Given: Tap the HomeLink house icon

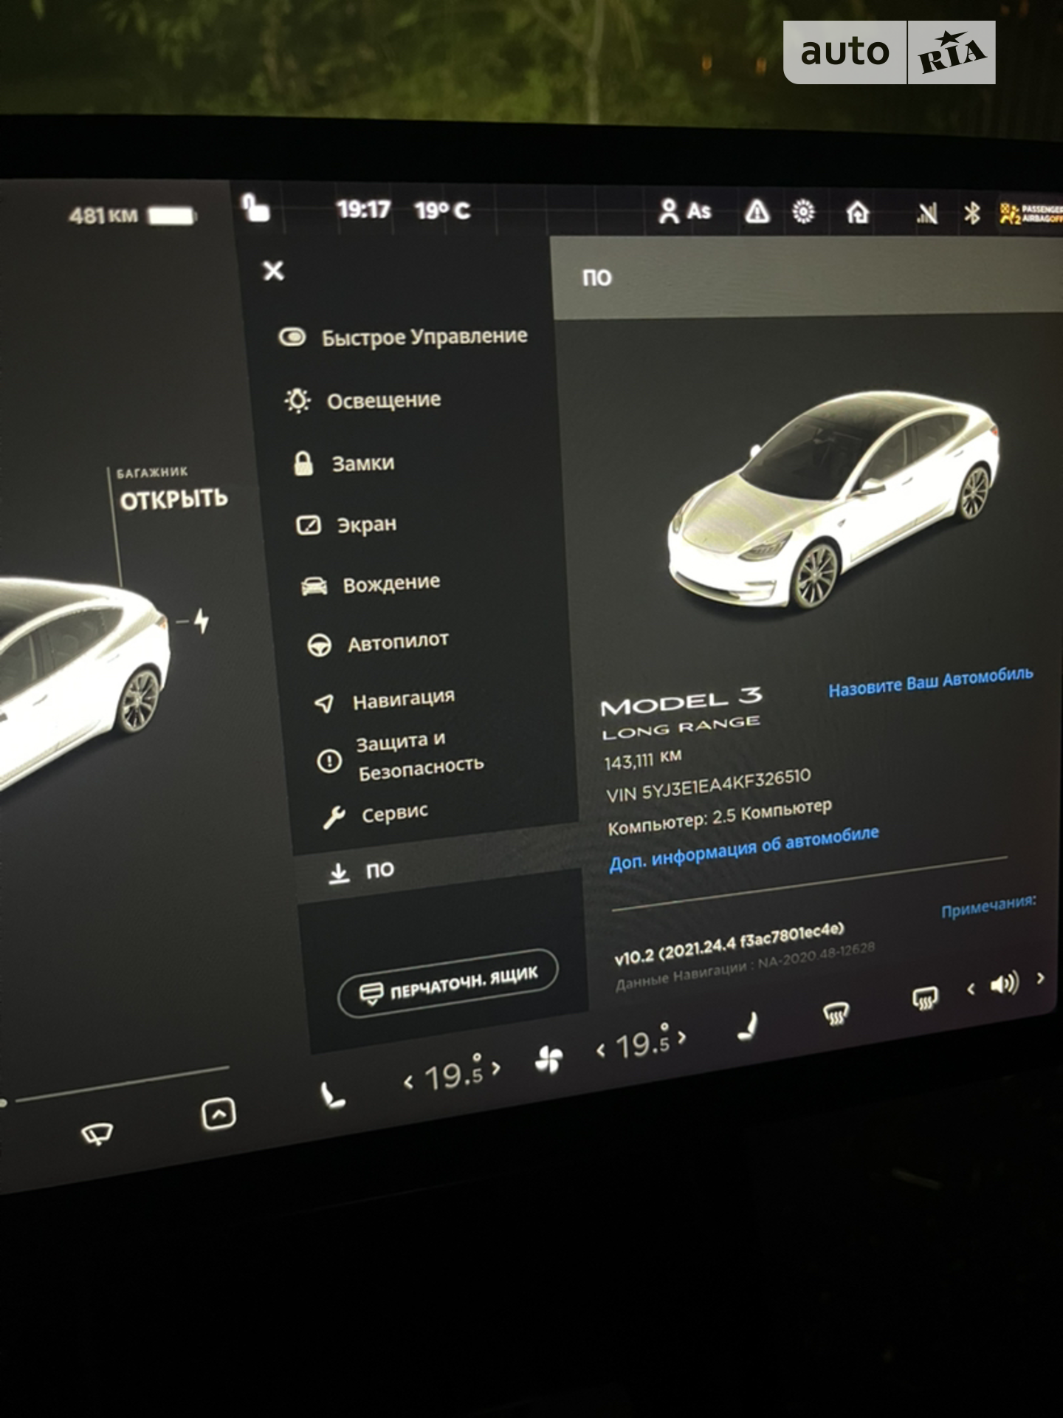Looking at the screenshot, I should (x=857, y=213).
